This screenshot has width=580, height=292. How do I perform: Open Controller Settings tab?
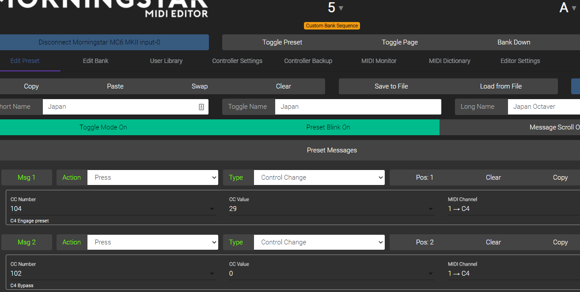(x=237, y=61)
